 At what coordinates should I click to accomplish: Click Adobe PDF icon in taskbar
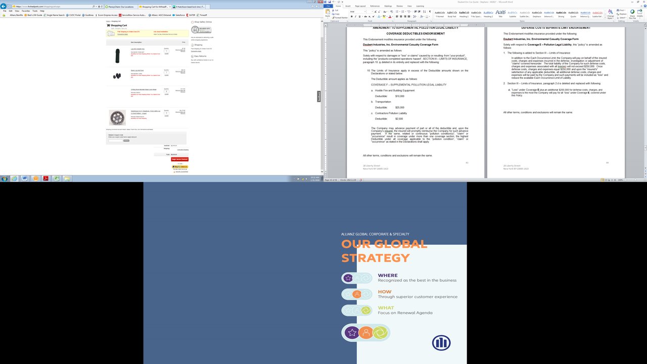(45, 179)
